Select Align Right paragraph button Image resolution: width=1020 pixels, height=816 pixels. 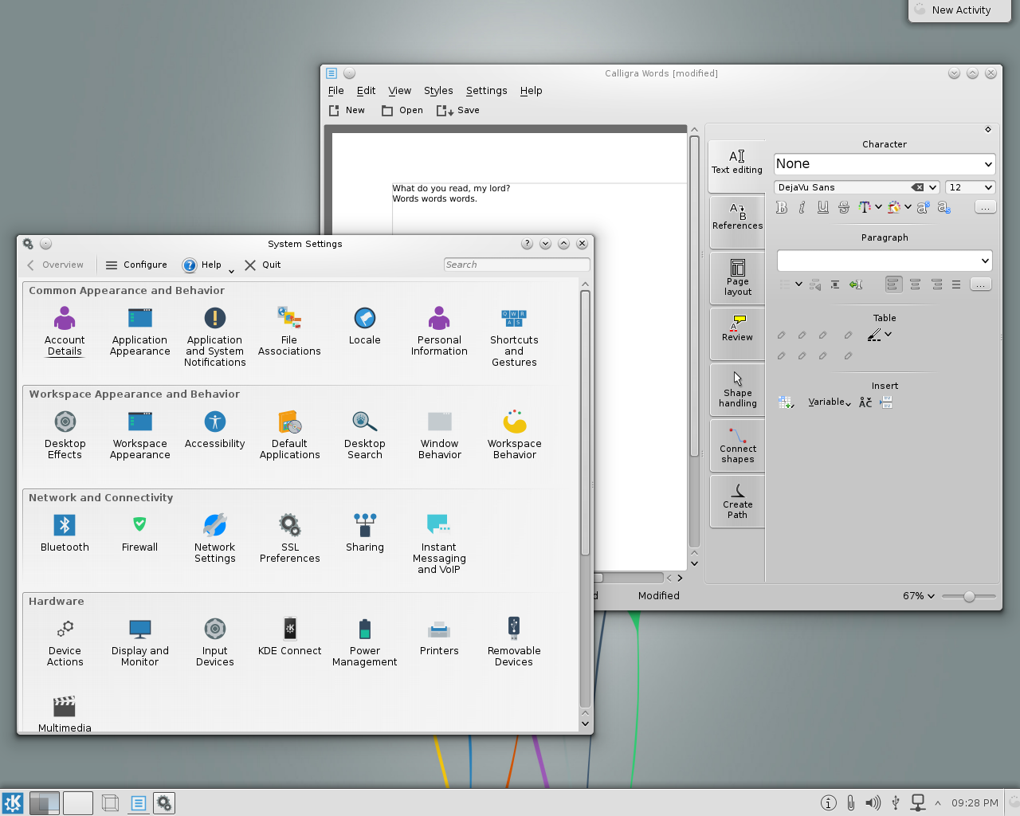coord(936,284)
